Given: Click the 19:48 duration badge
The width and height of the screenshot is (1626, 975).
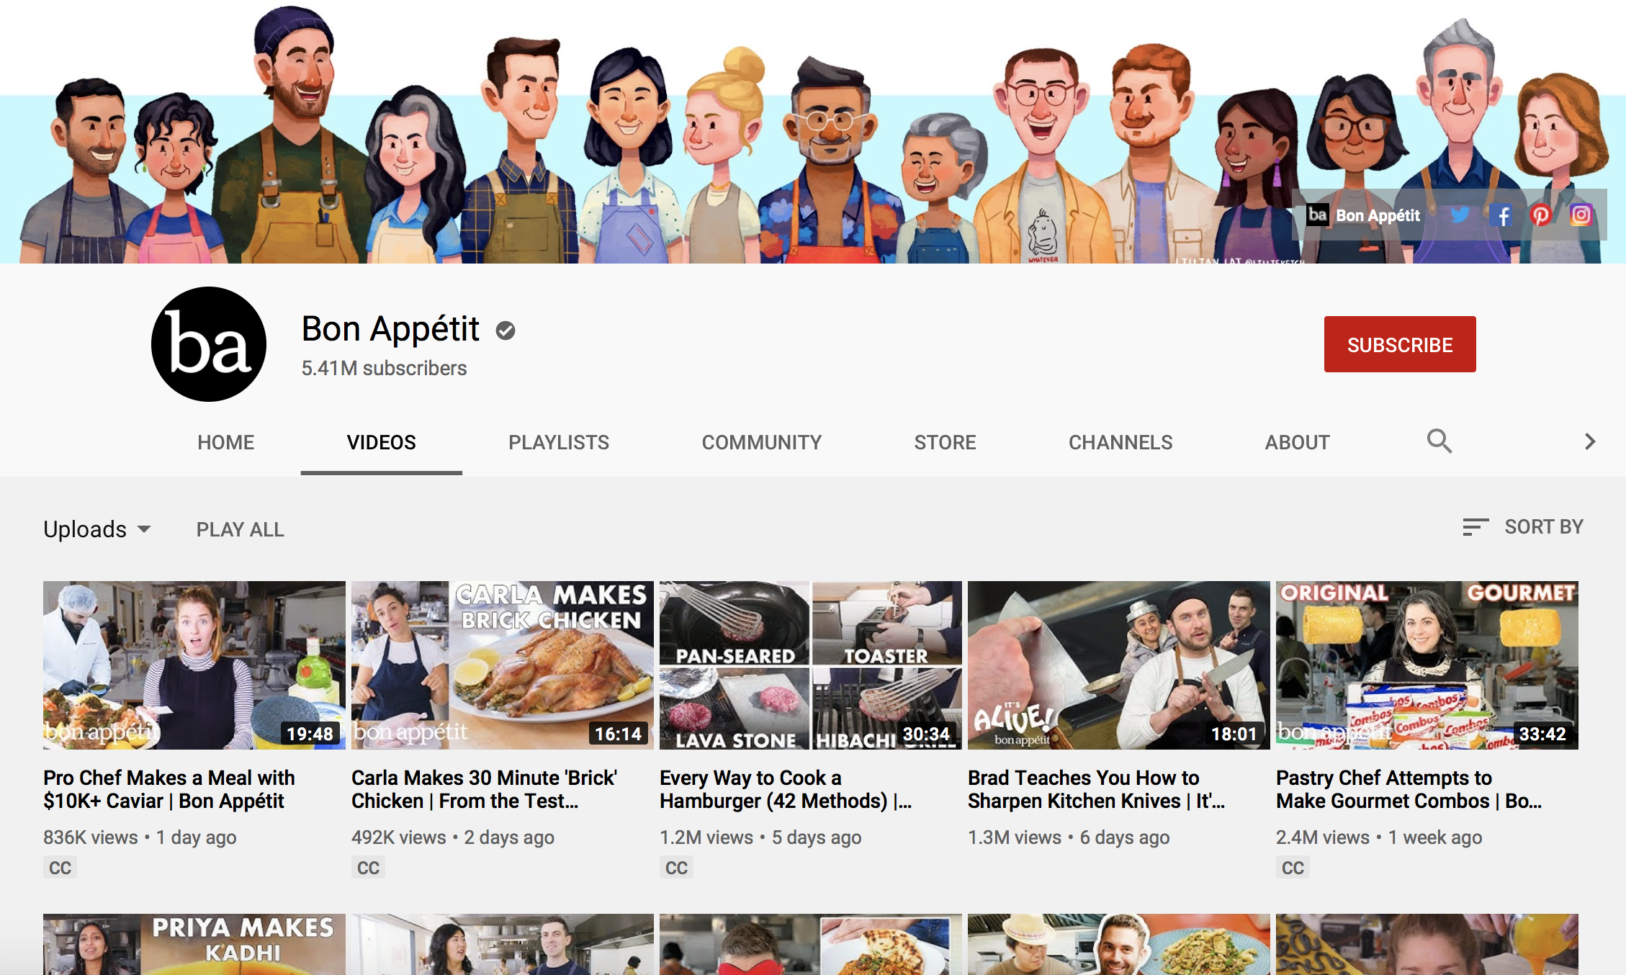Looking at the screenshot, I should 310,734.
